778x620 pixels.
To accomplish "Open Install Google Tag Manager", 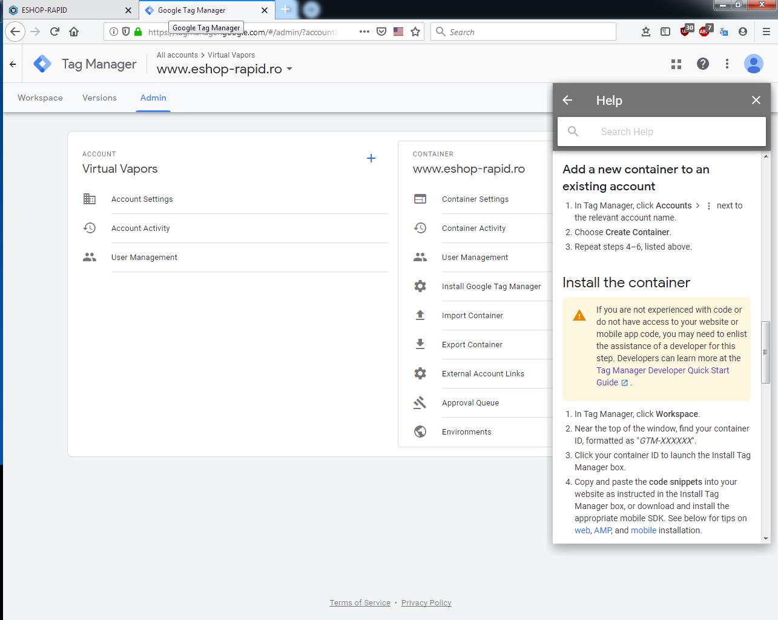I will pyautogui.click(x=491, y=286).
